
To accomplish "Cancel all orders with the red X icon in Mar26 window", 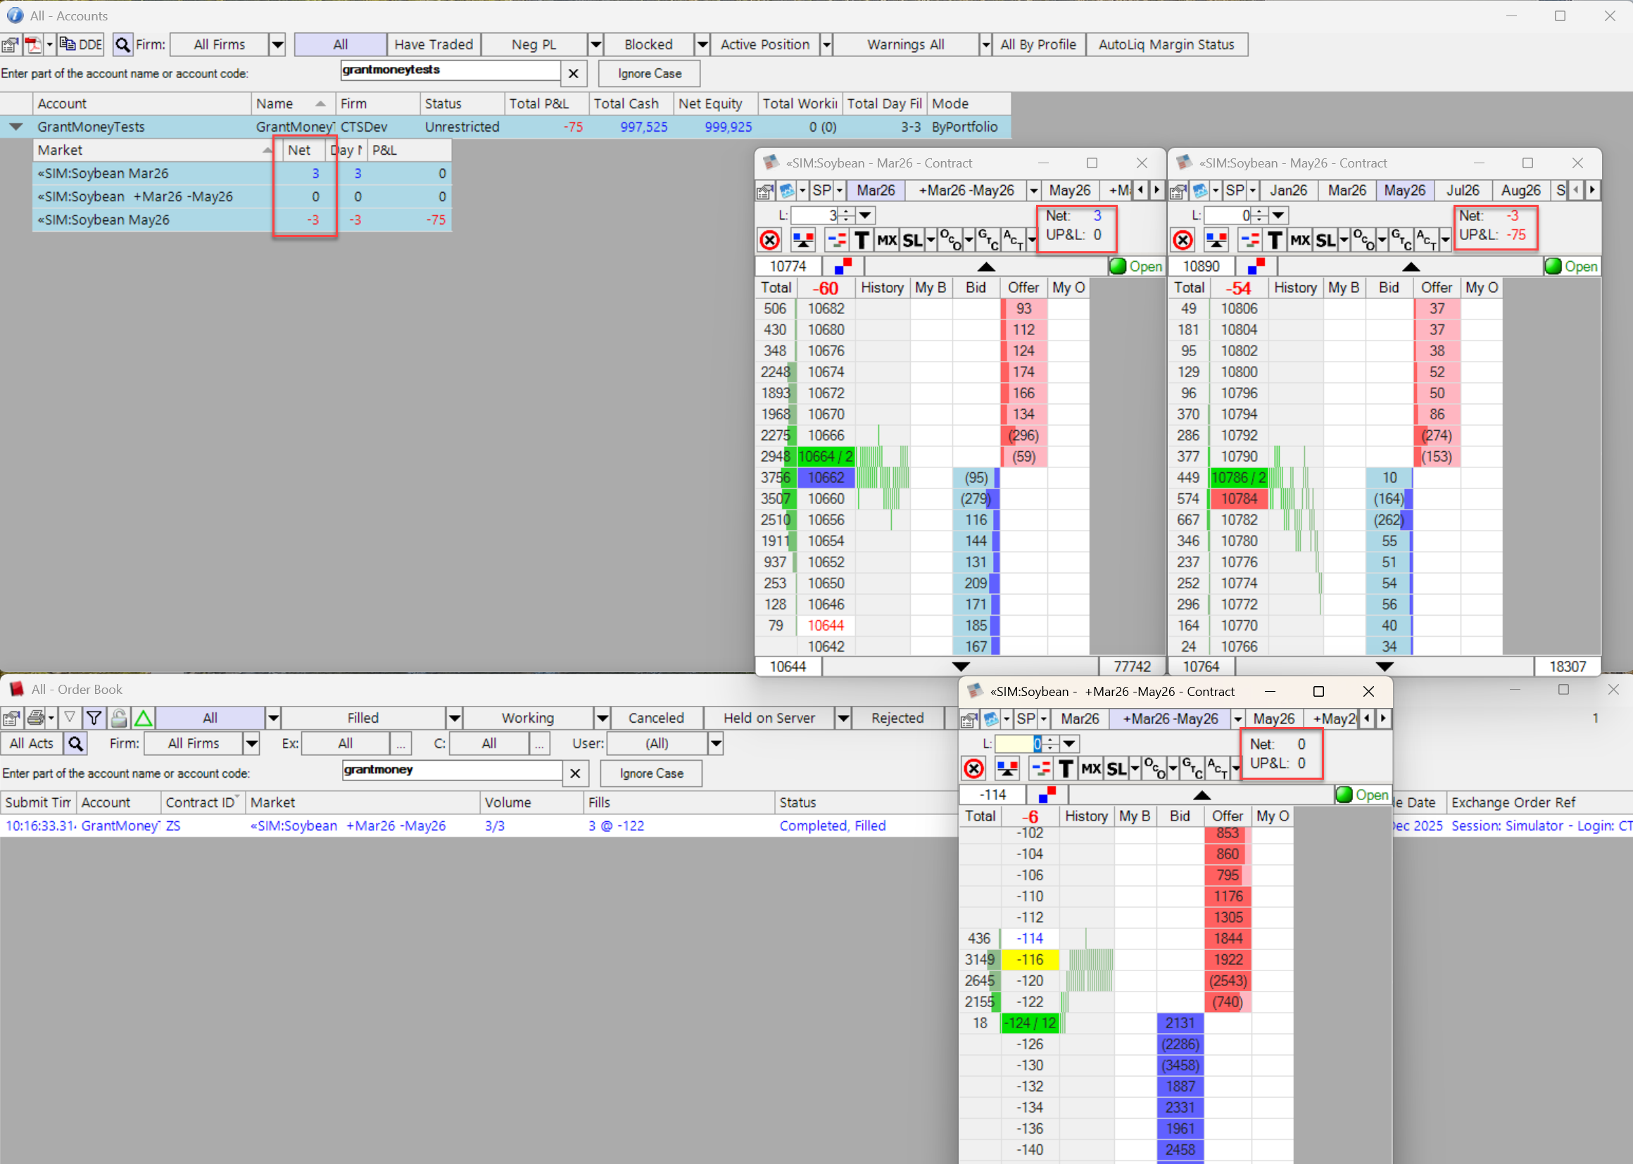I will pyautogui.click(x=769, y=239).
